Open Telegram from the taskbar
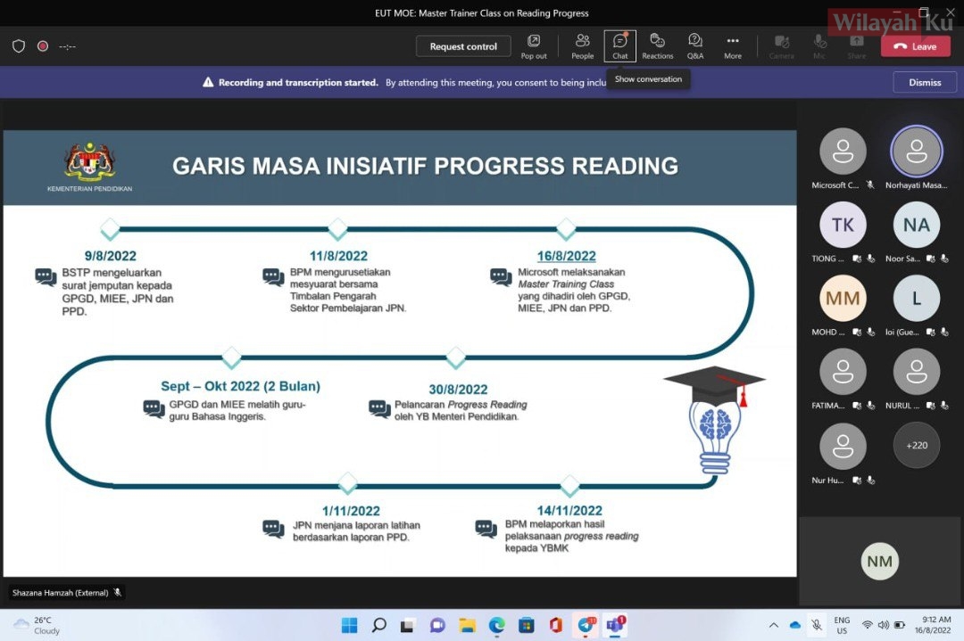The image size is (964, 641). coord(586,625)
